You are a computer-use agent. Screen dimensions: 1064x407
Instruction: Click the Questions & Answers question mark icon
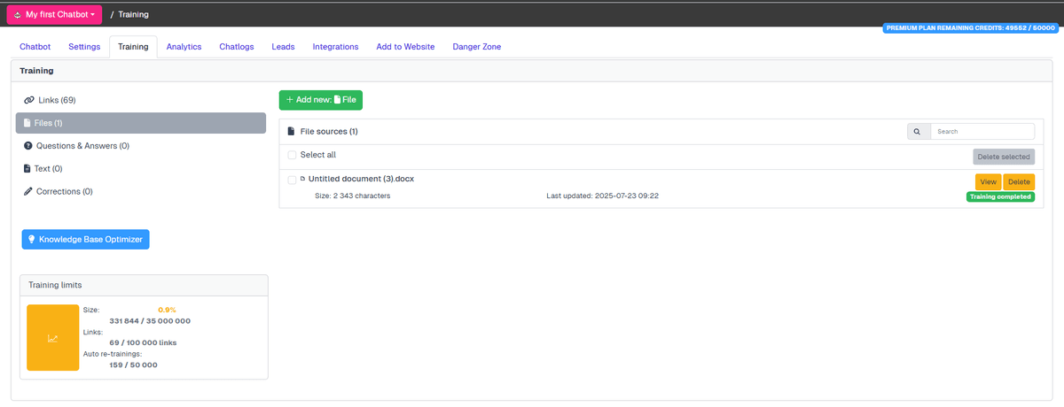pyautogui.click(x=27, y=146)
